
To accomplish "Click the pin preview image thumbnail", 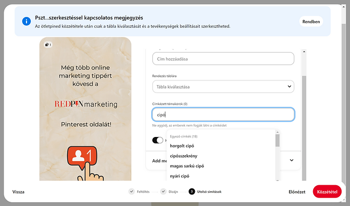I will click(x=85, y=109).
